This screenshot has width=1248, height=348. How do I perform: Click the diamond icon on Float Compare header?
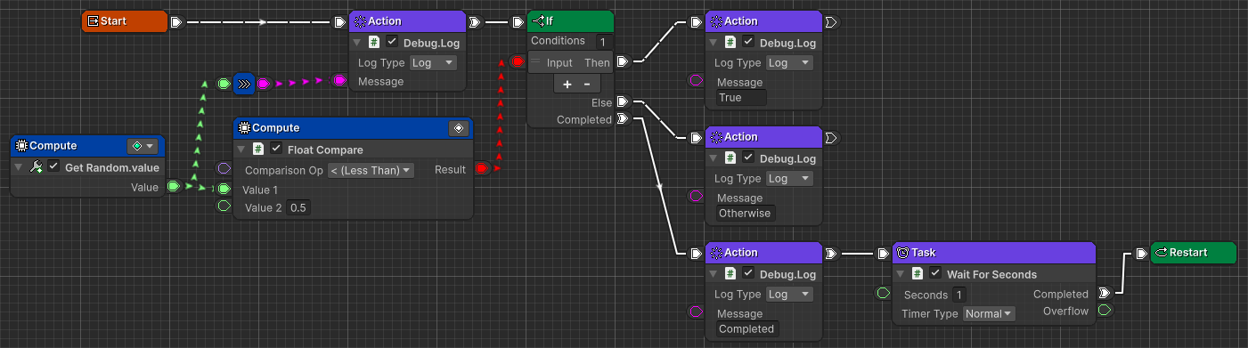tap(458, 128)
